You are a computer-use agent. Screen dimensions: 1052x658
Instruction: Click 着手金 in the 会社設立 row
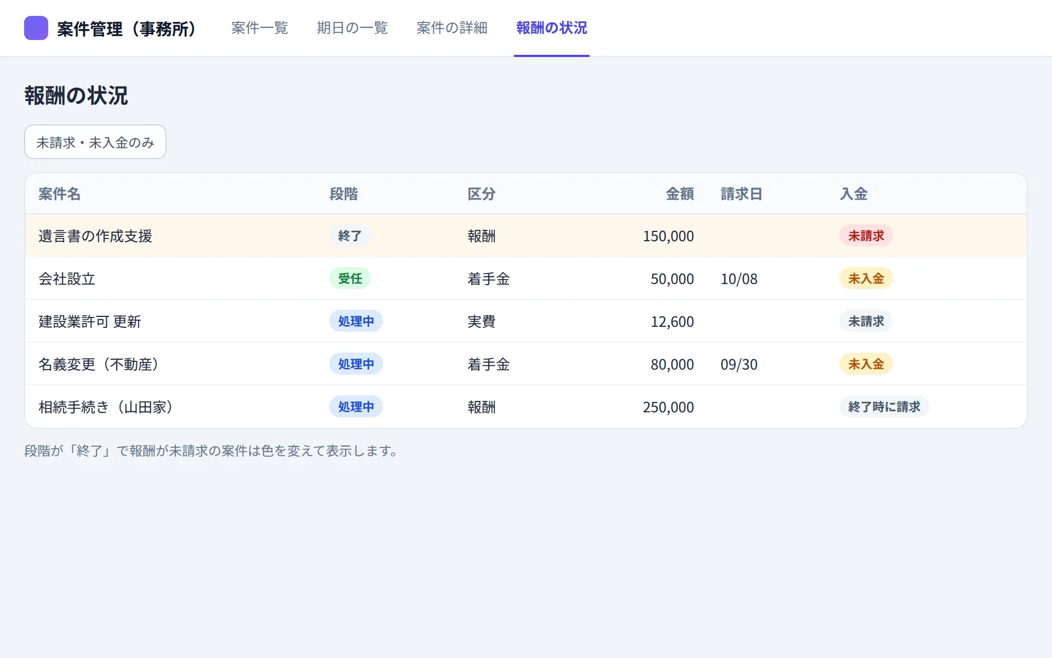(x=489, y=279)
